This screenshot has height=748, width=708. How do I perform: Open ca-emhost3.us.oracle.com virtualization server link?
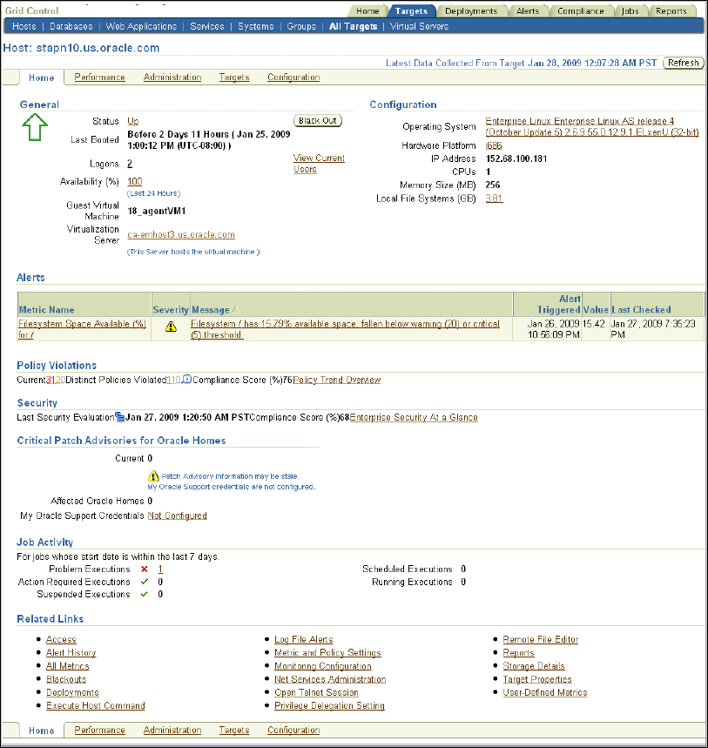(x=181, y=235)
